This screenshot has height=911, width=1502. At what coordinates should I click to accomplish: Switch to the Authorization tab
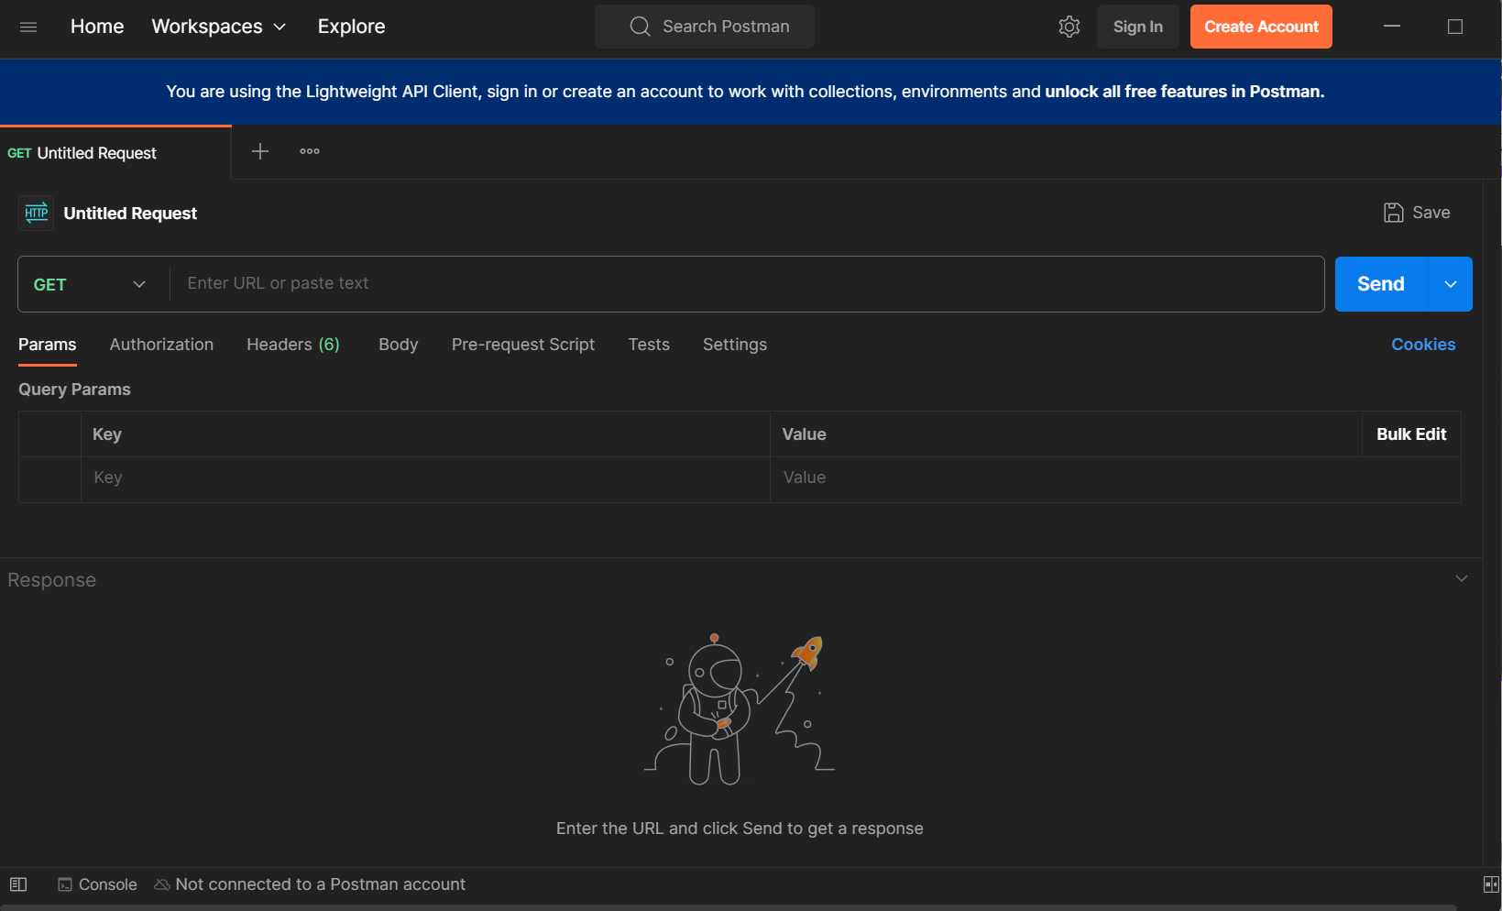point(161,345)
